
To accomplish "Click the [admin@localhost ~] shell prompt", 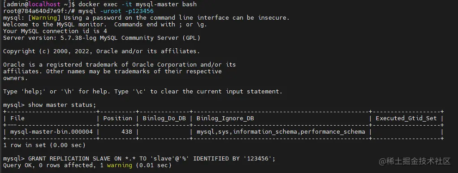I will [39, 4].
